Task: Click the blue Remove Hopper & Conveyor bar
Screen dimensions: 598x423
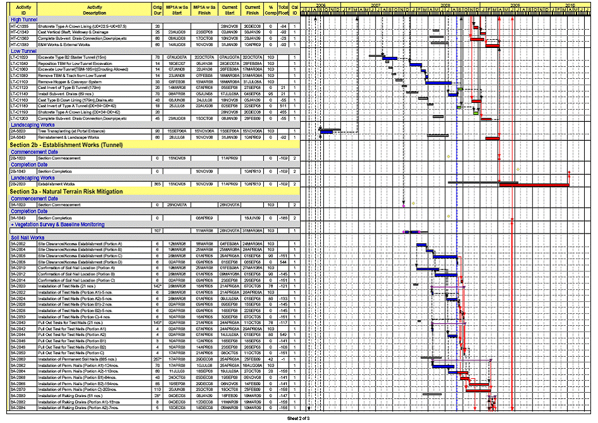Action: (440, 82)
